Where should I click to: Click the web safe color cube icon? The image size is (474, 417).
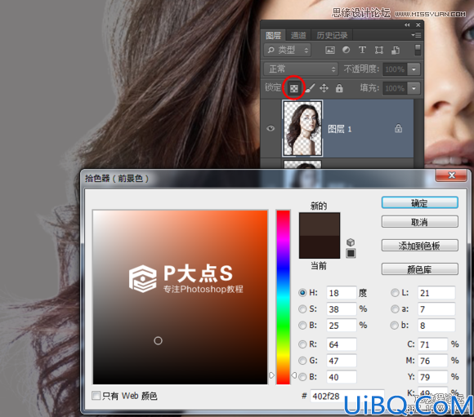click(x=351, y=242)
